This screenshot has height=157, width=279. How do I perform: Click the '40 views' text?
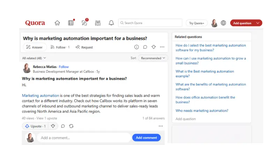28,118
